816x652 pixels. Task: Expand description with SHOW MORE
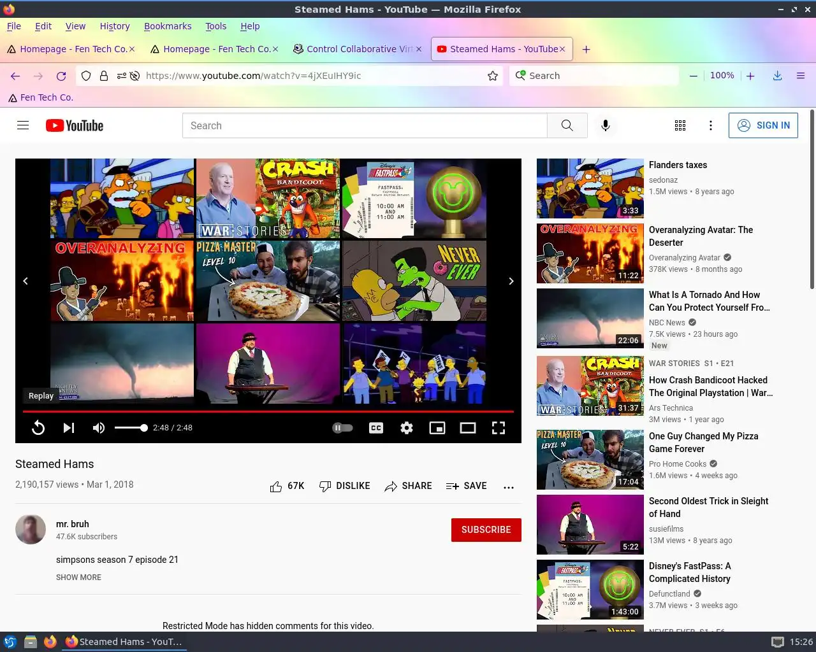(78, 578)
